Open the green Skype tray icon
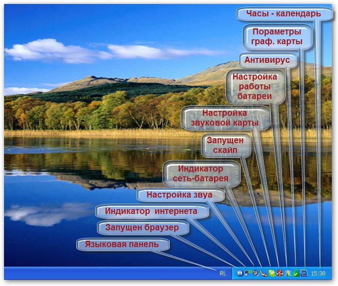 (x=272, y=273)
